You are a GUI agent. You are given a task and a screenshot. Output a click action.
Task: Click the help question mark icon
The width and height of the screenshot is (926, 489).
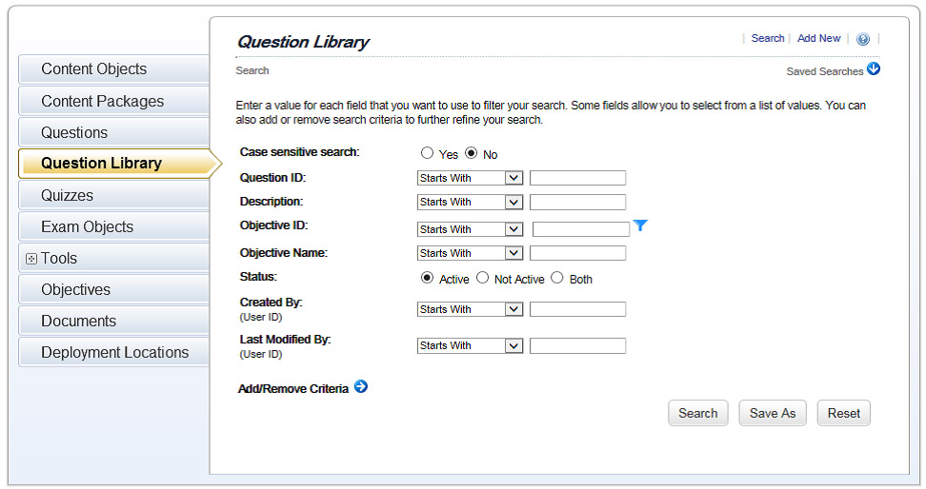863,39
